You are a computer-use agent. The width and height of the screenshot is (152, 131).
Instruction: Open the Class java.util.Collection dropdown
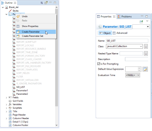coord(124,46)
